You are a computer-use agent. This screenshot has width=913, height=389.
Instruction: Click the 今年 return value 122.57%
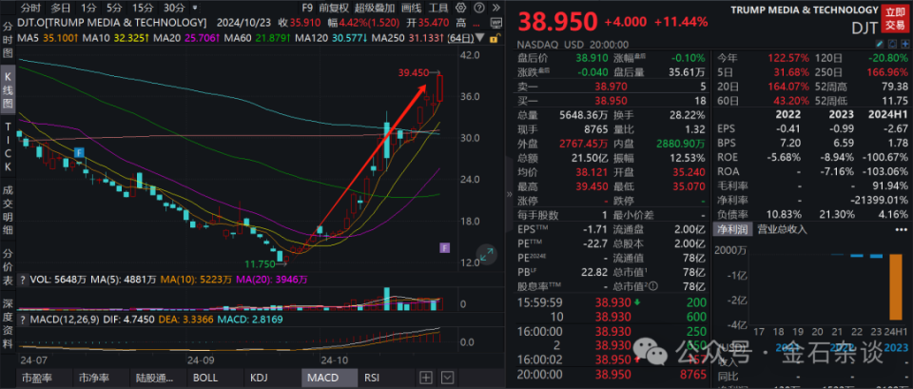[x=790, y=58]
